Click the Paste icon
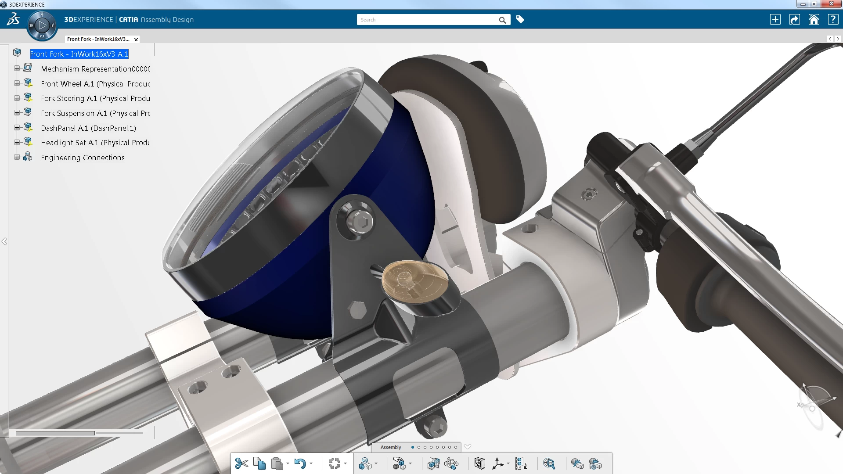Image resolution: width=843 pixels, height=474 pixels. (x=277, y=464)
